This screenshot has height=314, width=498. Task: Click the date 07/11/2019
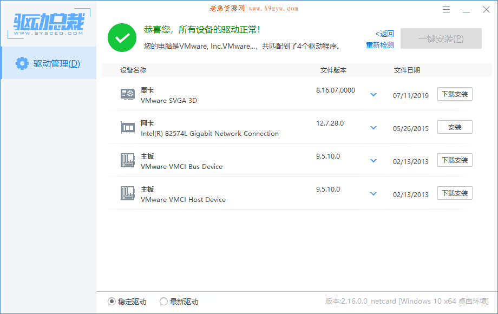411,96
